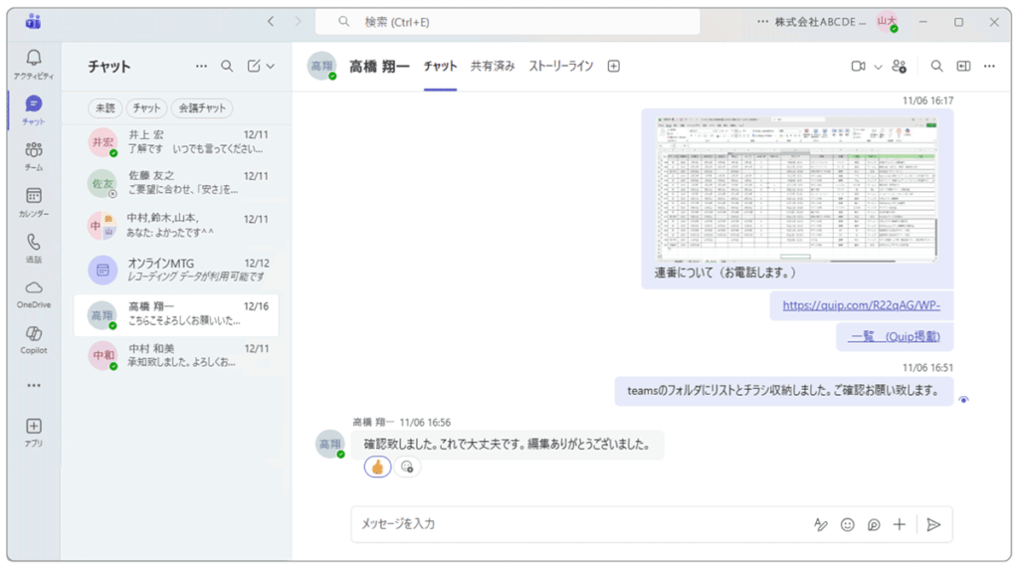The width and height of the screenshot is (1019, 569).
Task: Open the 一覧 (Quip掲載) link
Action: (895, 336)
